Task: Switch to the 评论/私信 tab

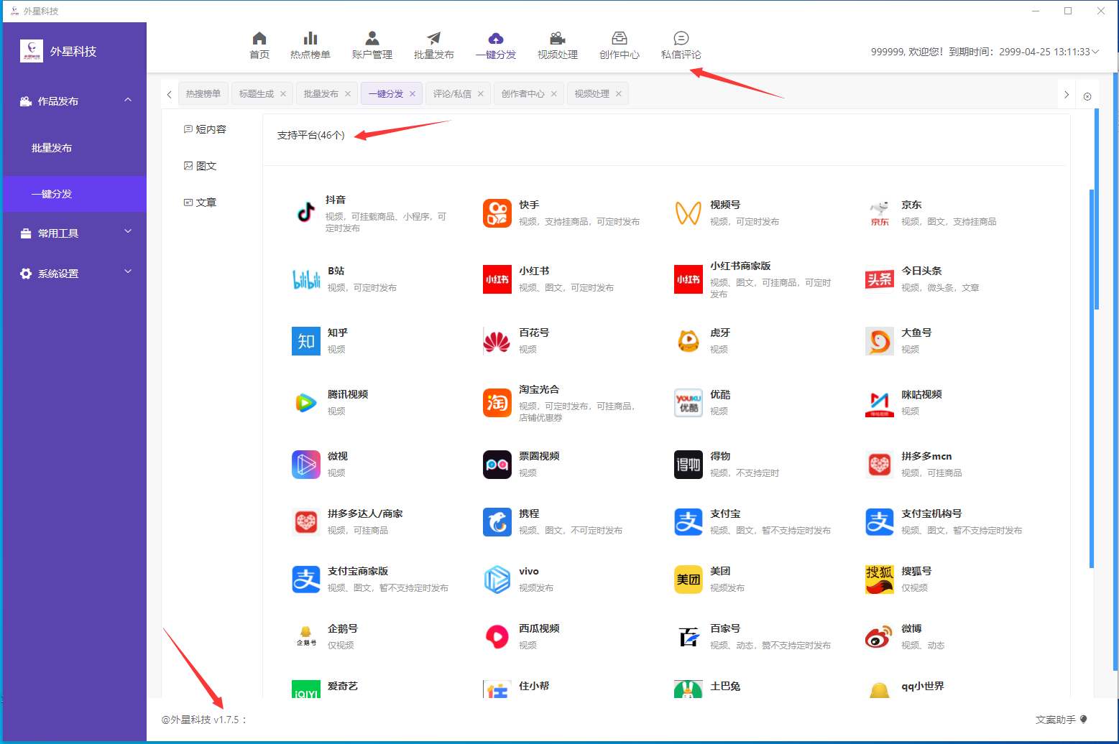Action: coord(452,94)
